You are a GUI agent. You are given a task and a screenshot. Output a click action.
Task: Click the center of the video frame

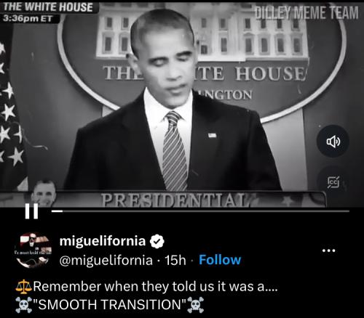[x=182, y=104]
